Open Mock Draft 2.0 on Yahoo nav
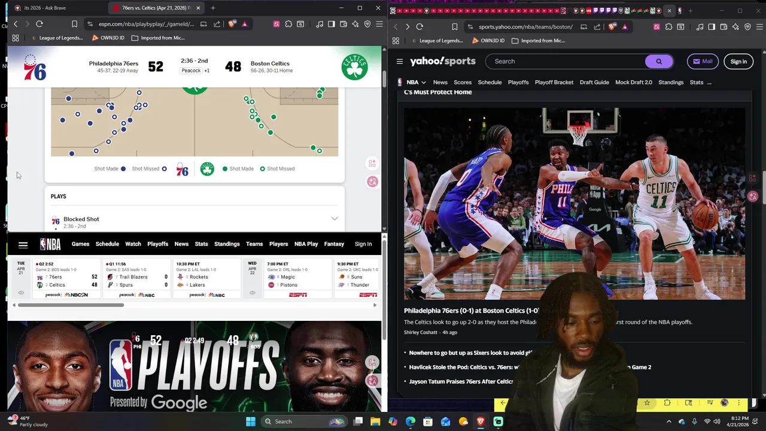The image size is (766, 431). [x=633, y=83]
